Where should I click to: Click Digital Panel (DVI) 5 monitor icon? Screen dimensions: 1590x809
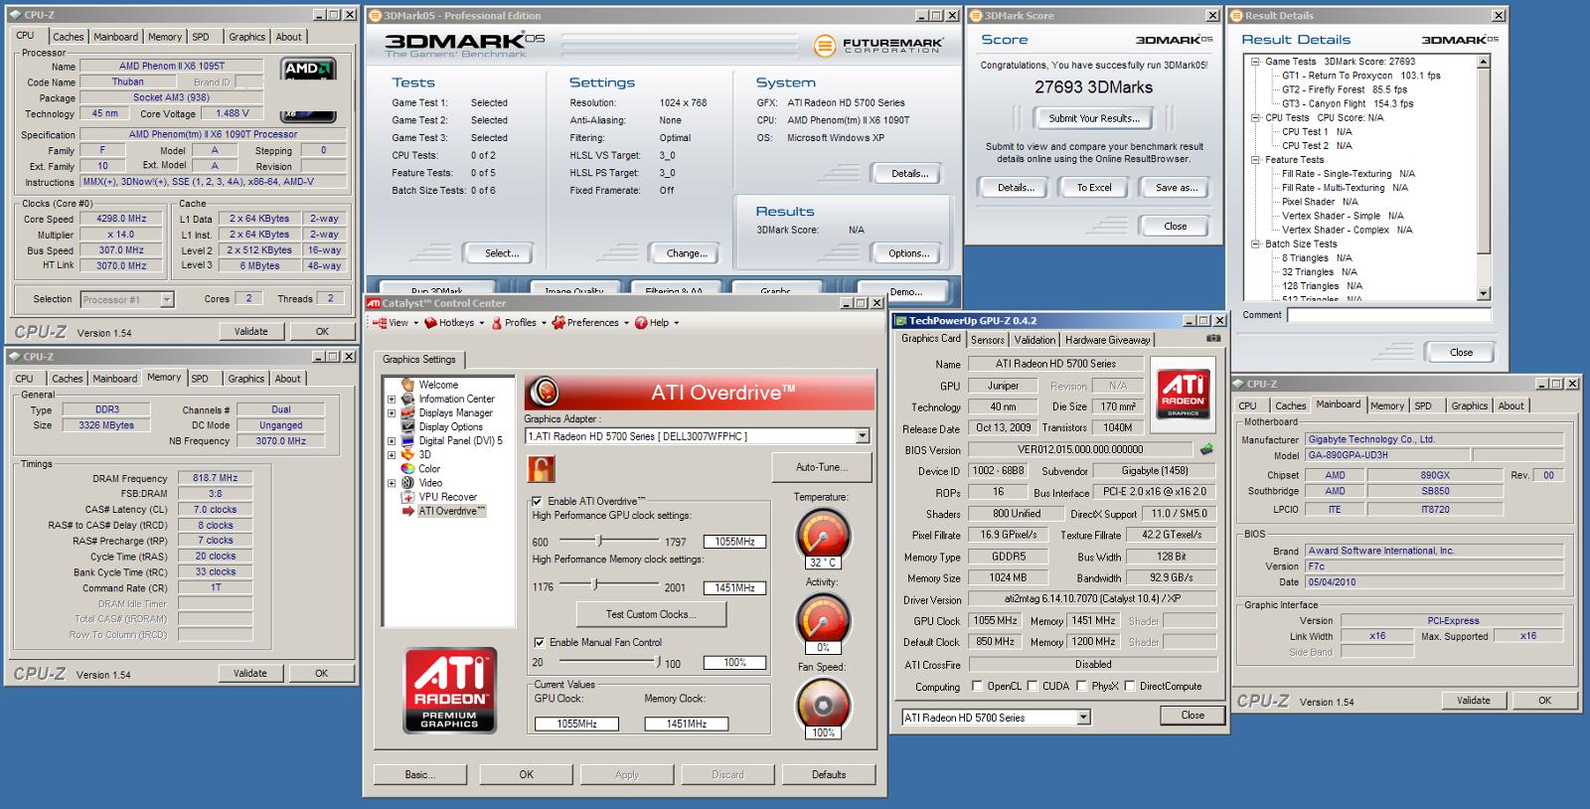coord(407,440)
